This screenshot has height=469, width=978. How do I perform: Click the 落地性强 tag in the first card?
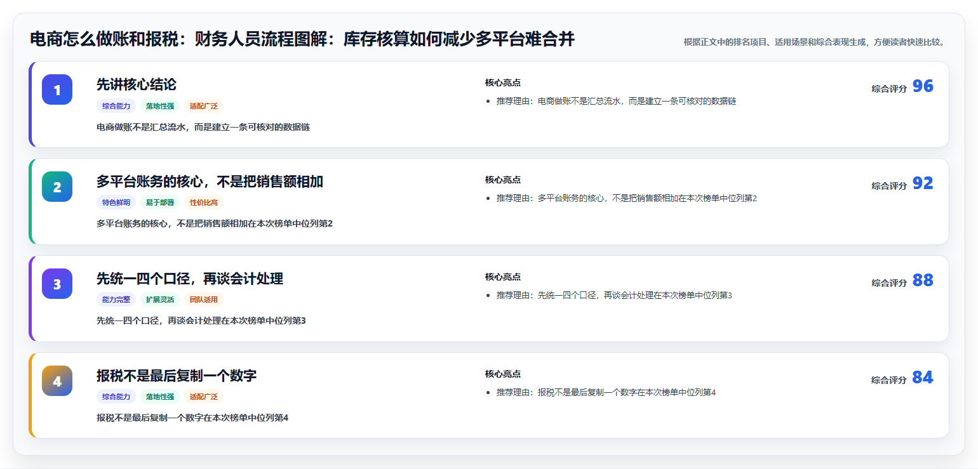click(160, 106)
